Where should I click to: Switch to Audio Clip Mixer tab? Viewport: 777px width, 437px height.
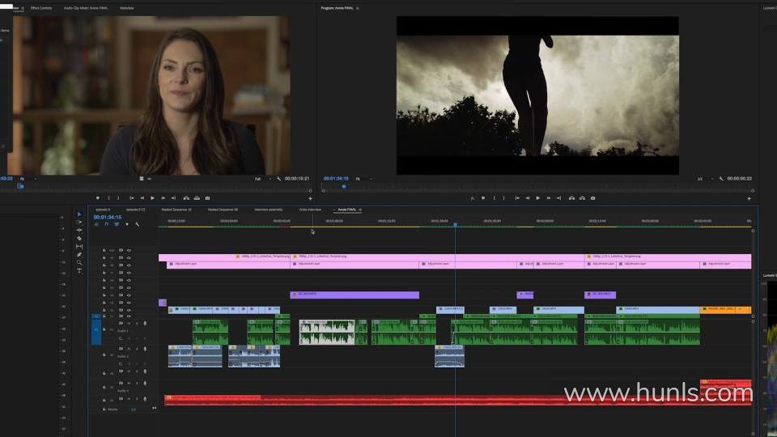click(86, 8)
